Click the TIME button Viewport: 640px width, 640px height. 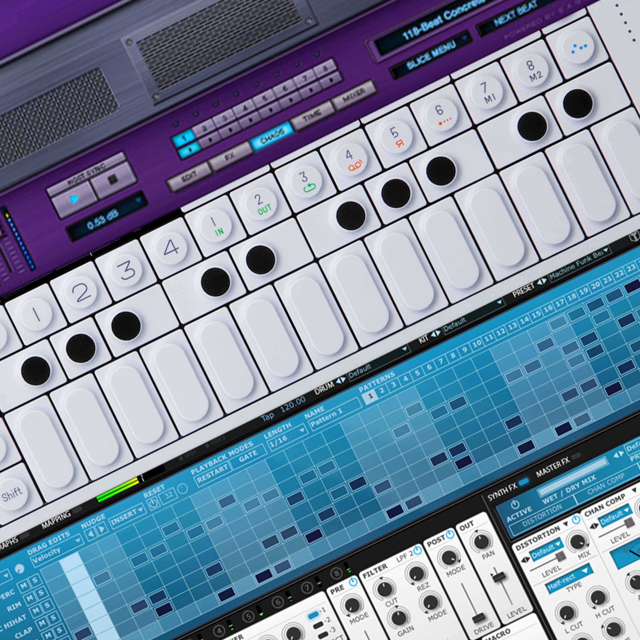pos(312,116)
